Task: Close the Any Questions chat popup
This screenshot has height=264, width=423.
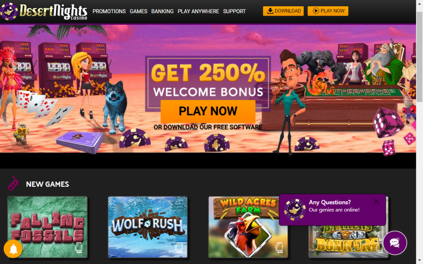Action: coord(376,202)
